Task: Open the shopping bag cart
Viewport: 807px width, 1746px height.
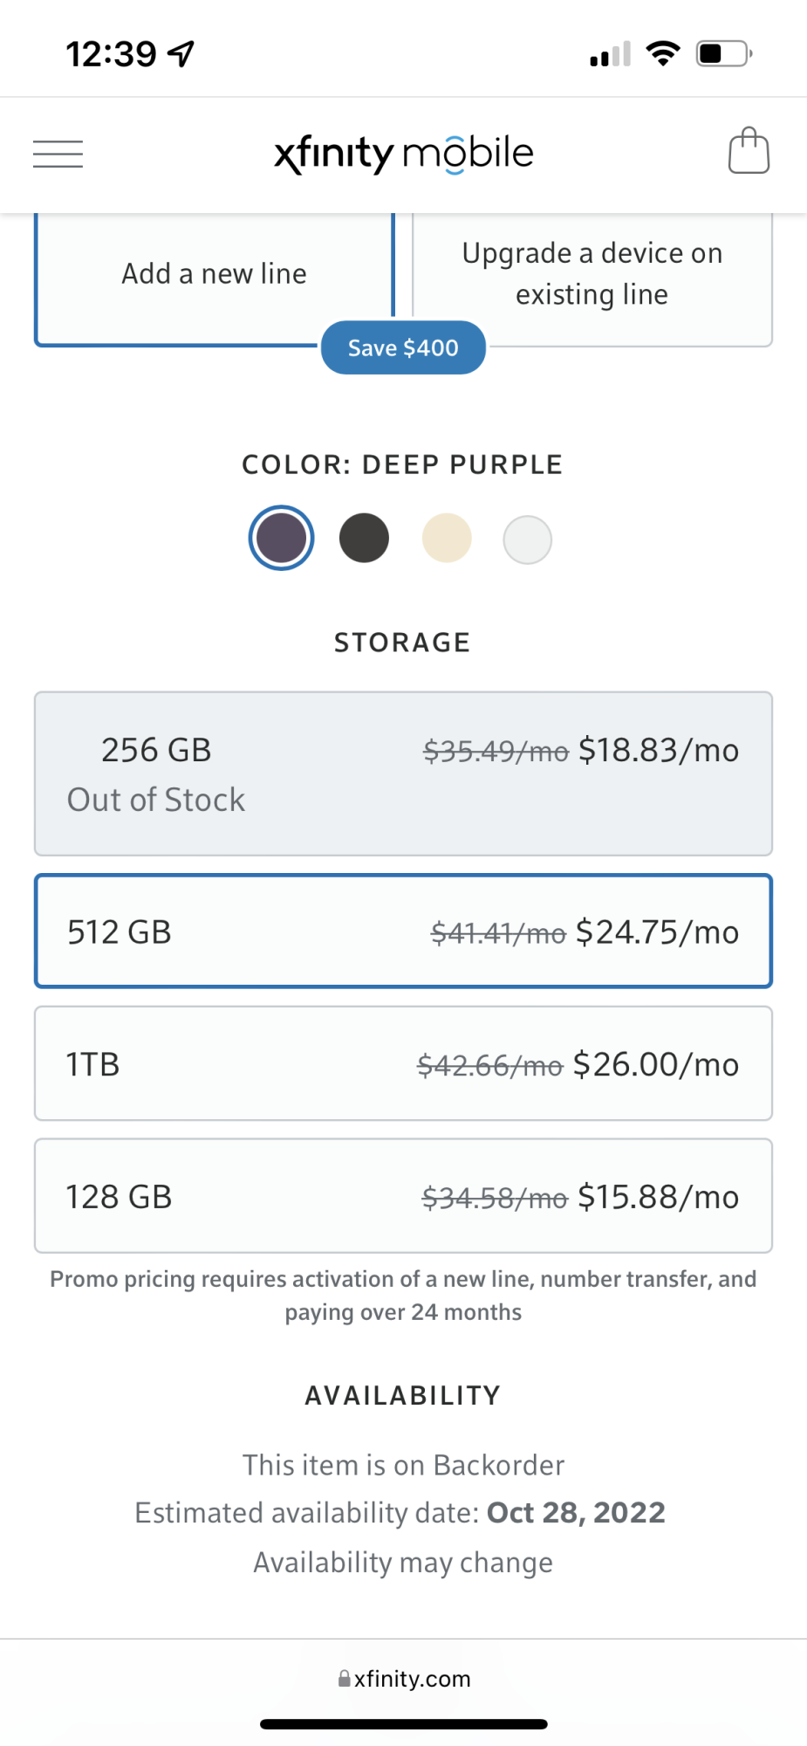Action: tap(749, 152)
